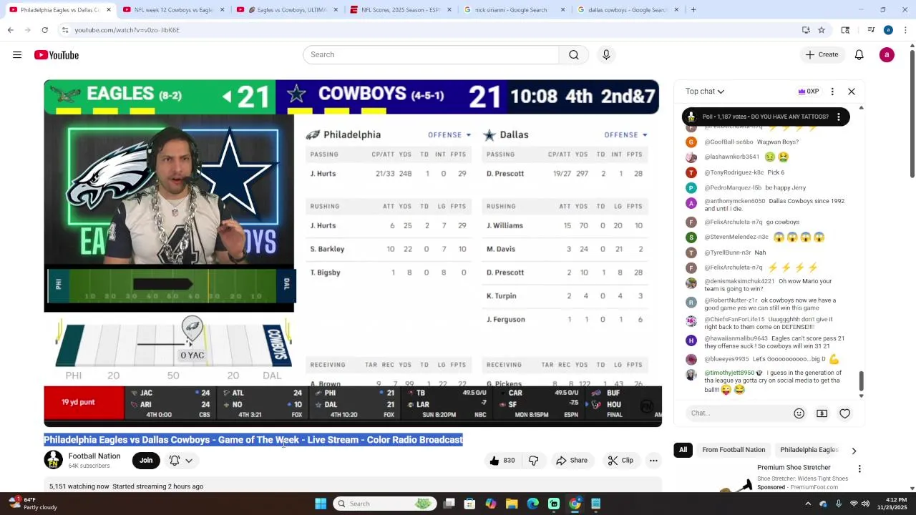
Task: Open Windows Start menu
Action: point(321,504)
